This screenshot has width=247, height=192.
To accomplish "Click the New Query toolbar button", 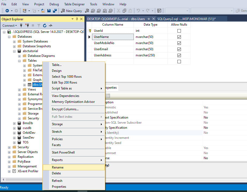I will click(x=71, y=11).
